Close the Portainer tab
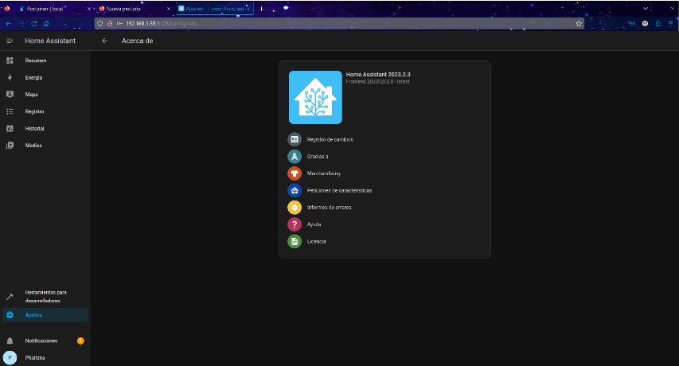 coord(89,9)
